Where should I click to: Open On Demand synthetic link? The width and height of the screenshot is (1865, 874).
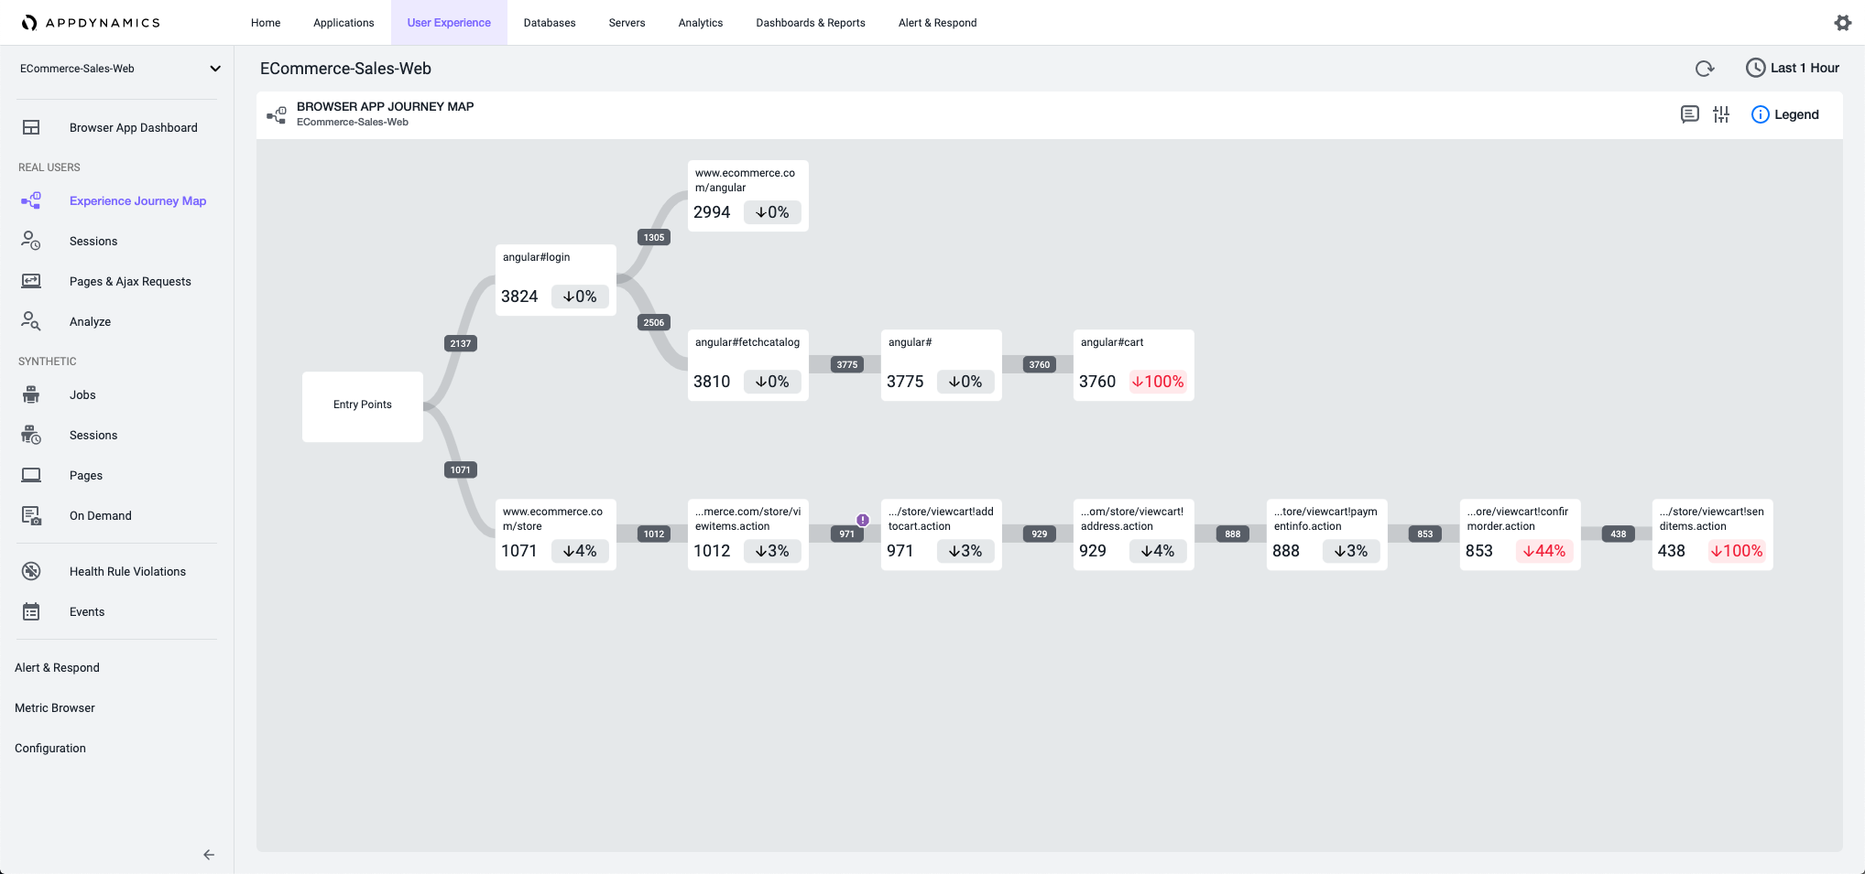[x=101, y=516]
